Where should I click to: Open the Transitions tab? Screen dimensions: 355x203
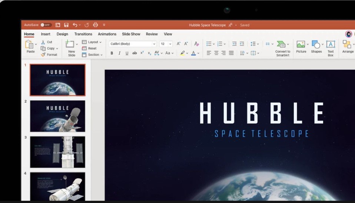(x=83, y=34)
